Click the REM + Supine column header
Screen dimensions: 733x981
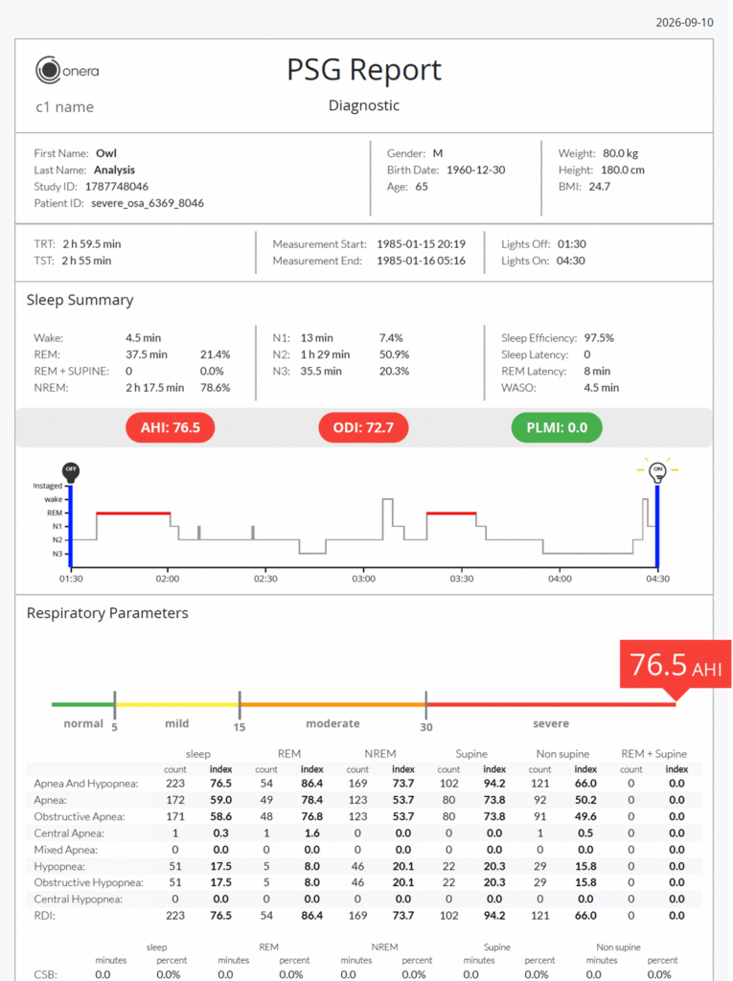(653, 754)
